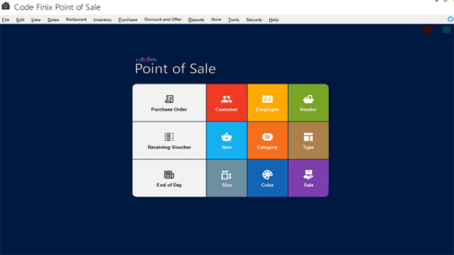Click the End of Day tile

(169, 178)
